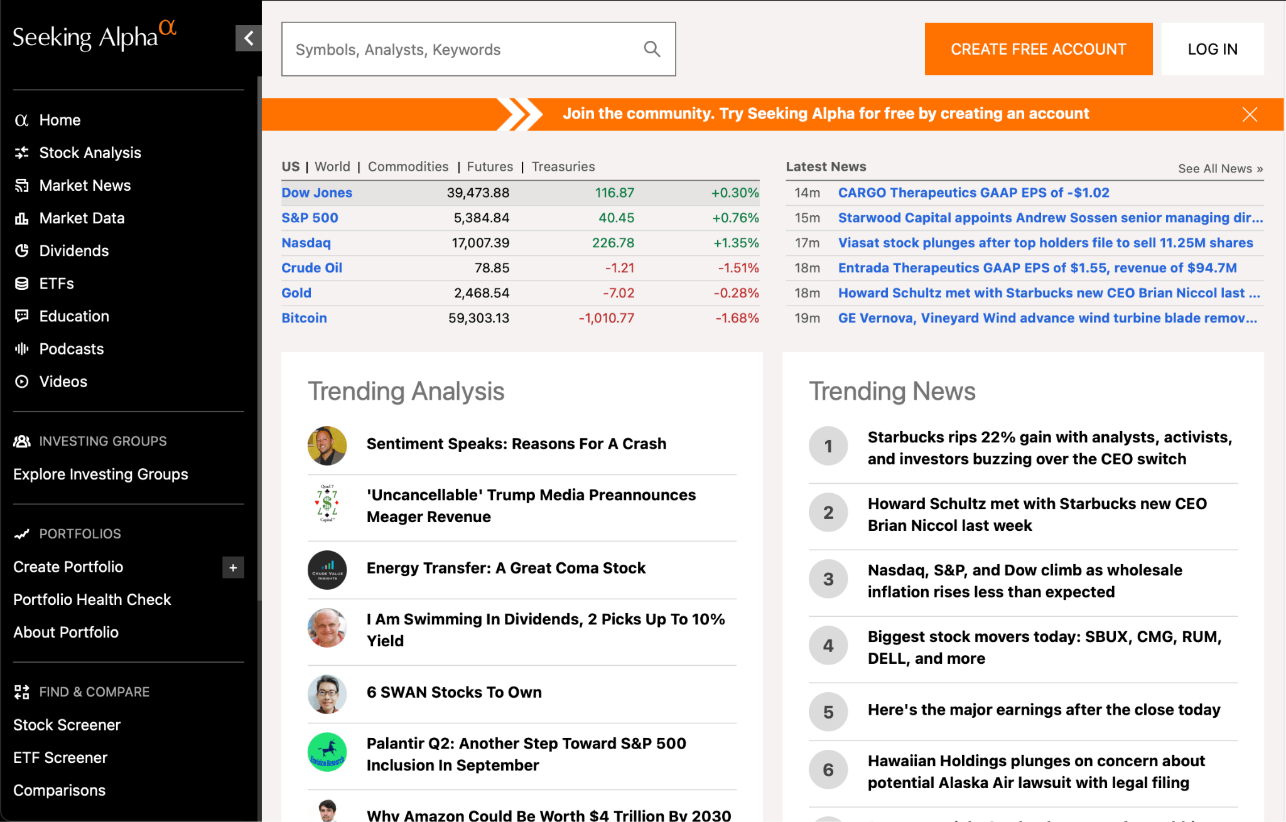This screenshot has width=1286, height=822.
Task: Switch to the Treasuries tab
Action: coord(563,166)
